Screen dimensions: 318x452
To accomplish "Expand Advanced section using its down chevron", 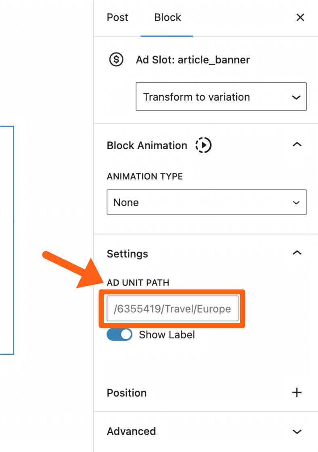I will (x=297, y=431).
